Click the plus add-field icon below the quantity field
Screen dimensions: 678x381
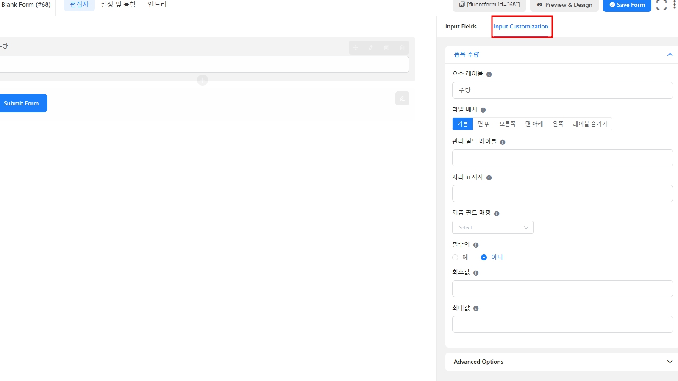(x=203, y=80)
